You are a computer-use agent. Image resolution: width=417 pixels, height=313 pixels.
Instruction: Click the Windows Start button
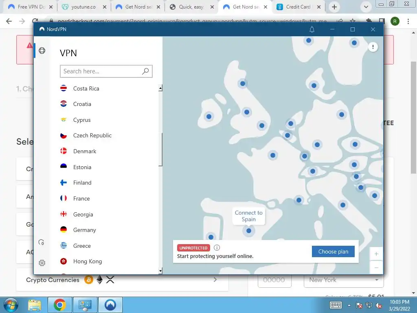[10, 305]
